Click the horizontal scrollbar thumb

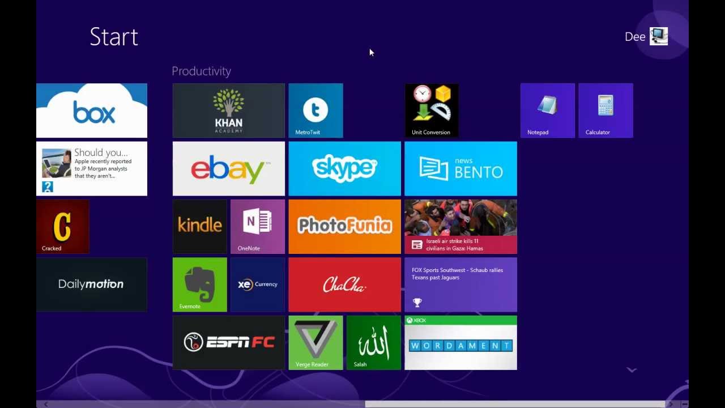515,404
